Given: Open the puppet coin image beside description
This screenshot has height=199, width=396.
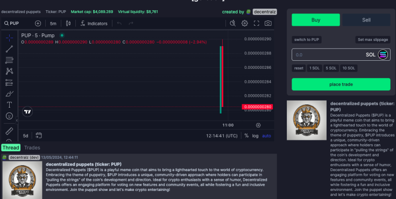Looking at the screenshot, I should pyautogui.click(x=307, y=120).
